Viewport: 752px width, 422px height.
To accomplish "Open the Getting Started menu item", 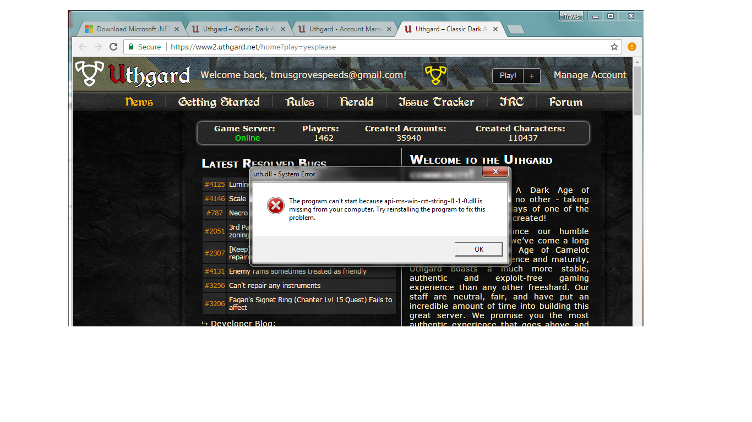I will point(219,102).
